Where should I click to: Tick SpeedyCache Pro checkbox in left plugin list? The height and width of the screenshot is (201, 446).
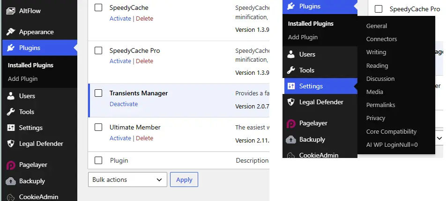click(x=98, y=50)
